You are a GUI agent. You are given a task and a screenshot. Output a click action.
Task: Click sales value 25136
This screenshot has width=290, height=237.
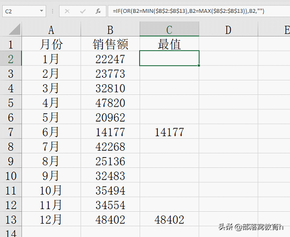(110, 161)
